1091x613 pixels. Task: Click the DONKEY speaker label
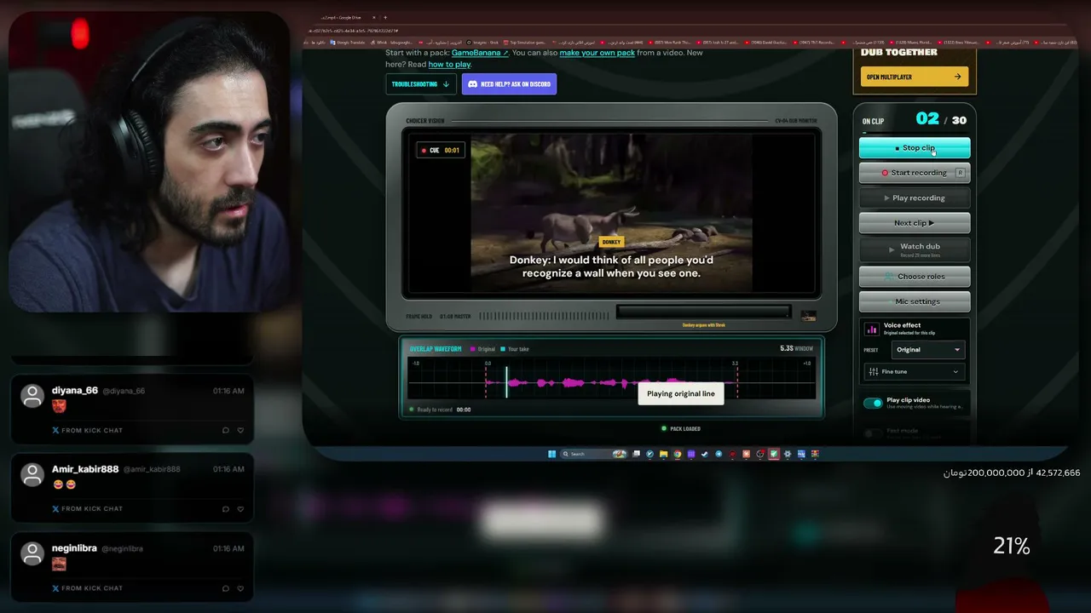coord(611,242)
